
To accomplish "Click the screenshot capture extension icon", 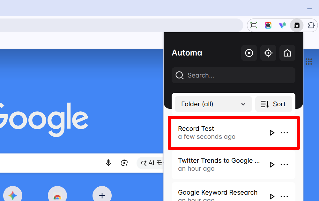I will coord(254,26).
